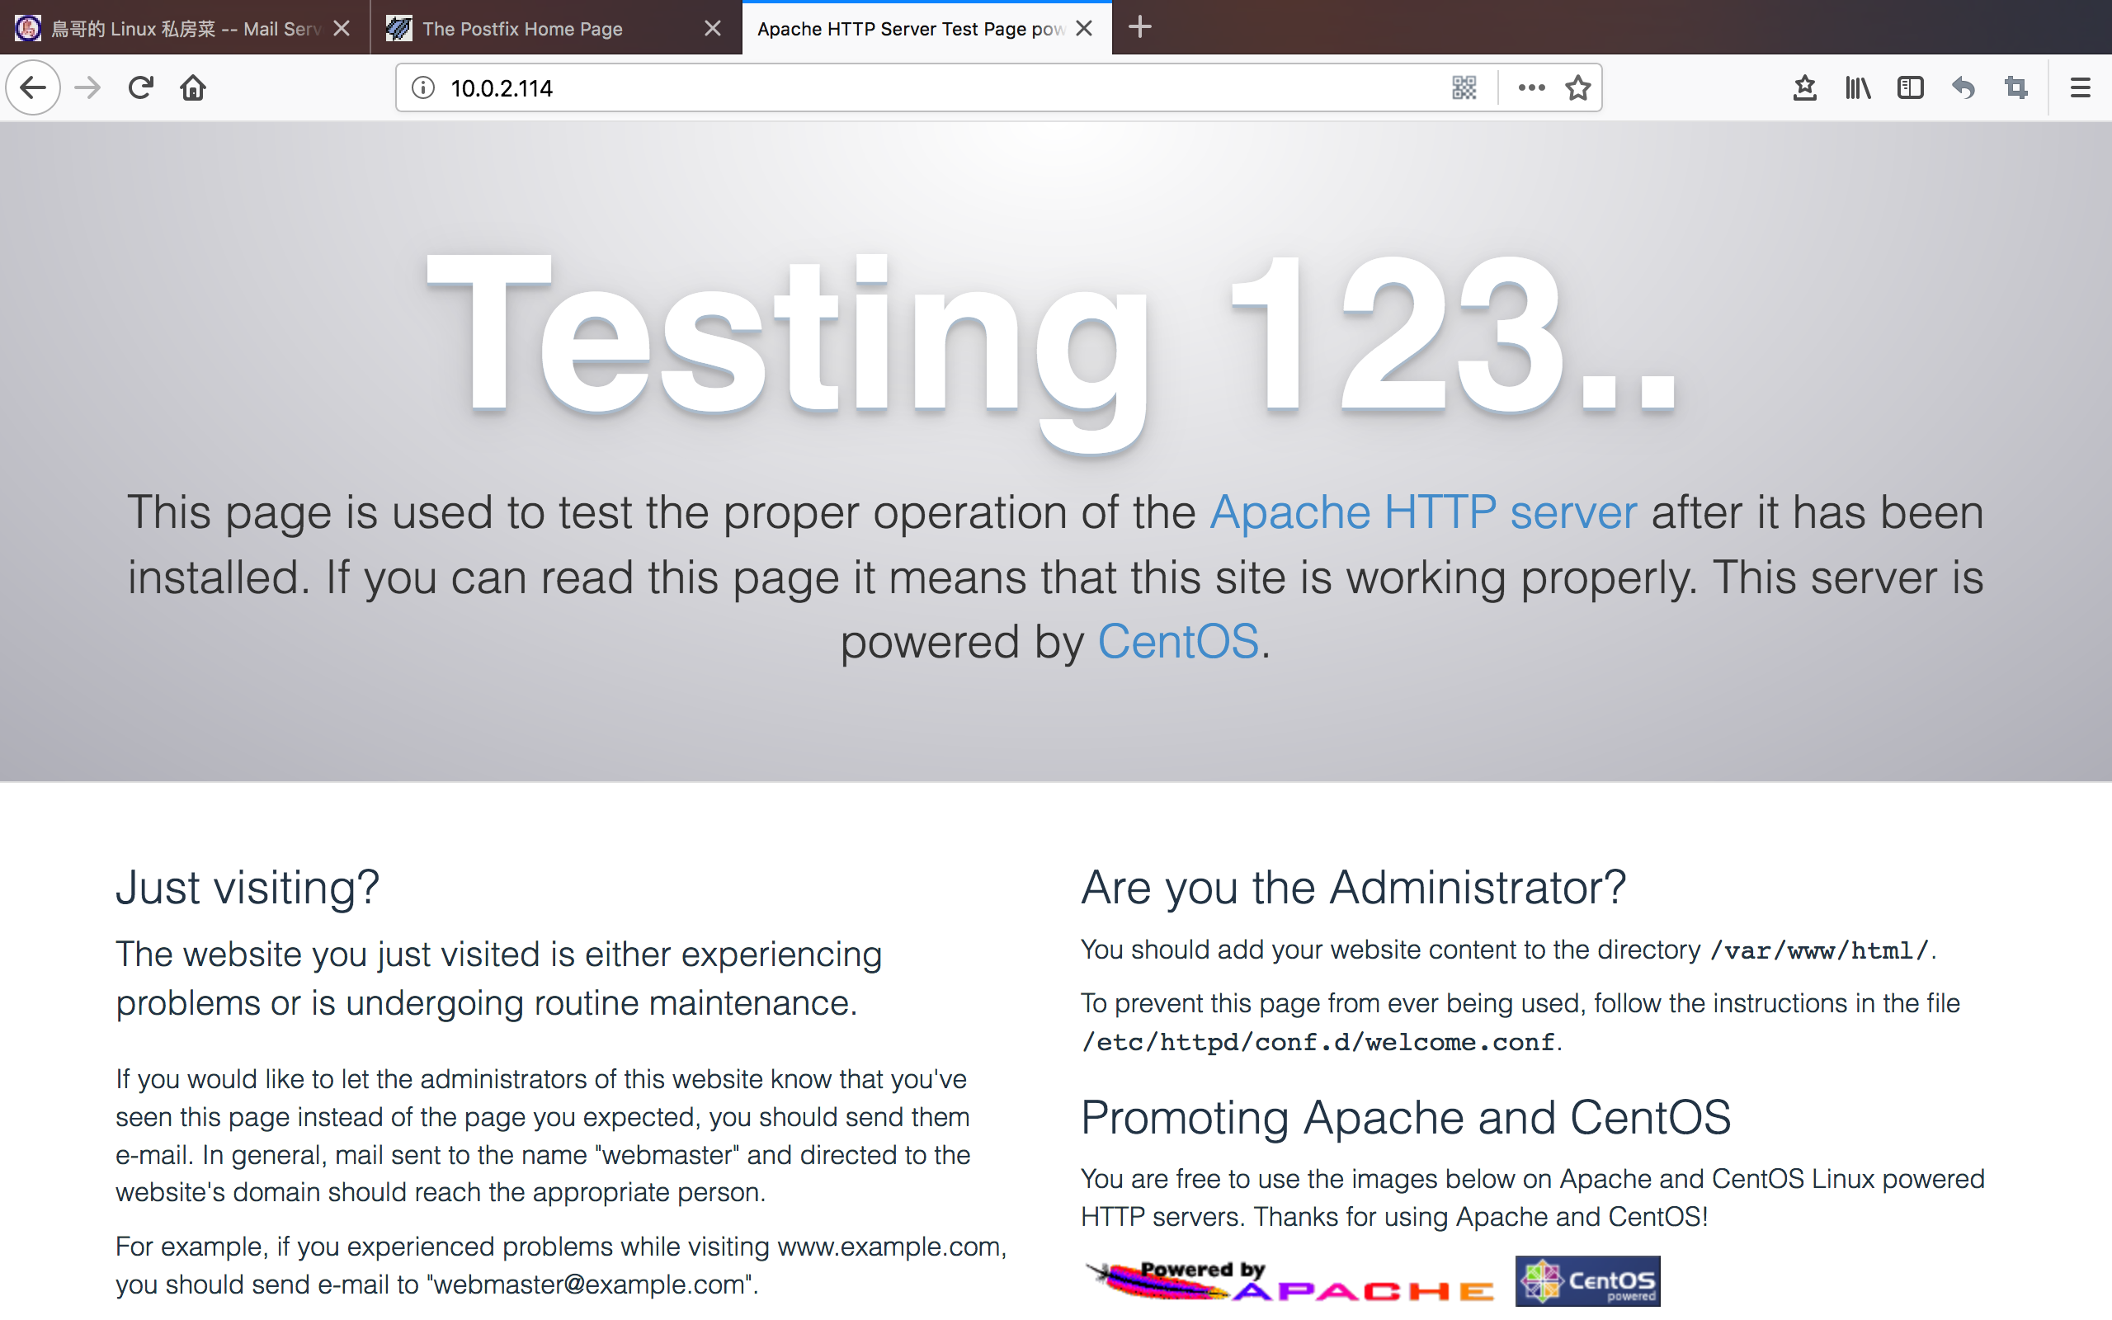2112x1320 pixels.
Task: Click the forward navigation arrow
Action: pyautogui.click(x=87, y=87)
